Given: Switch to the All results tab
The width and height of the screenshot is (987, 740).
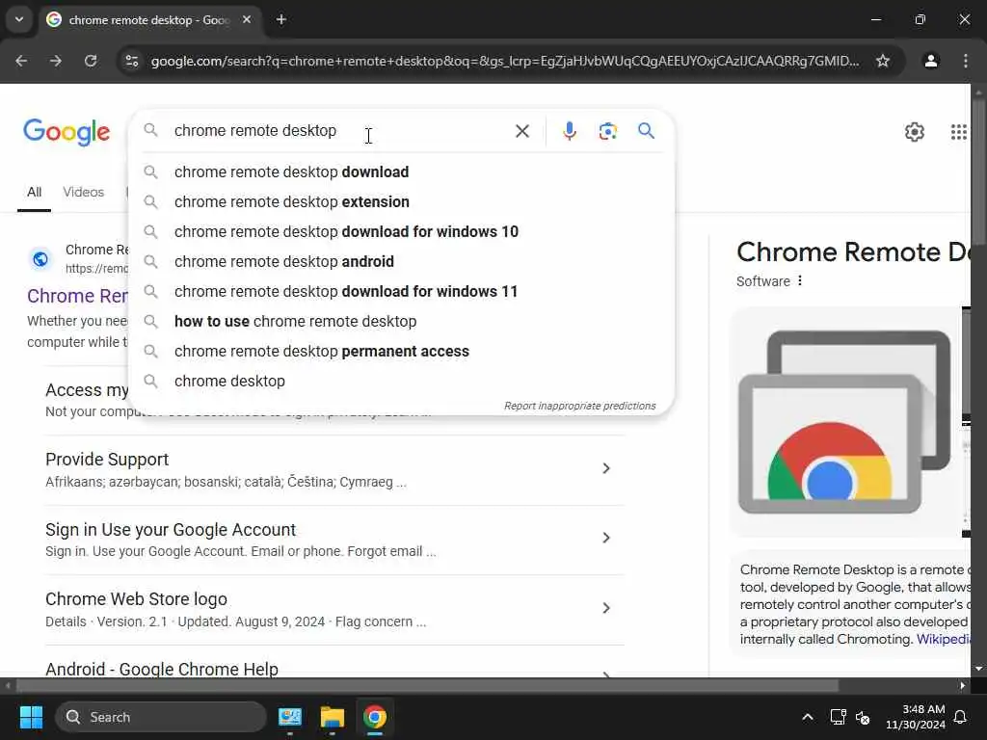Looking at the screenshot, I should [x=34, y=192].
